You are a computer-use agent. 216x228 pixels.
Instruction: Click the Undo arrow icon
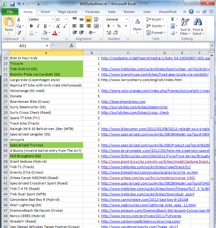[19, 4]
